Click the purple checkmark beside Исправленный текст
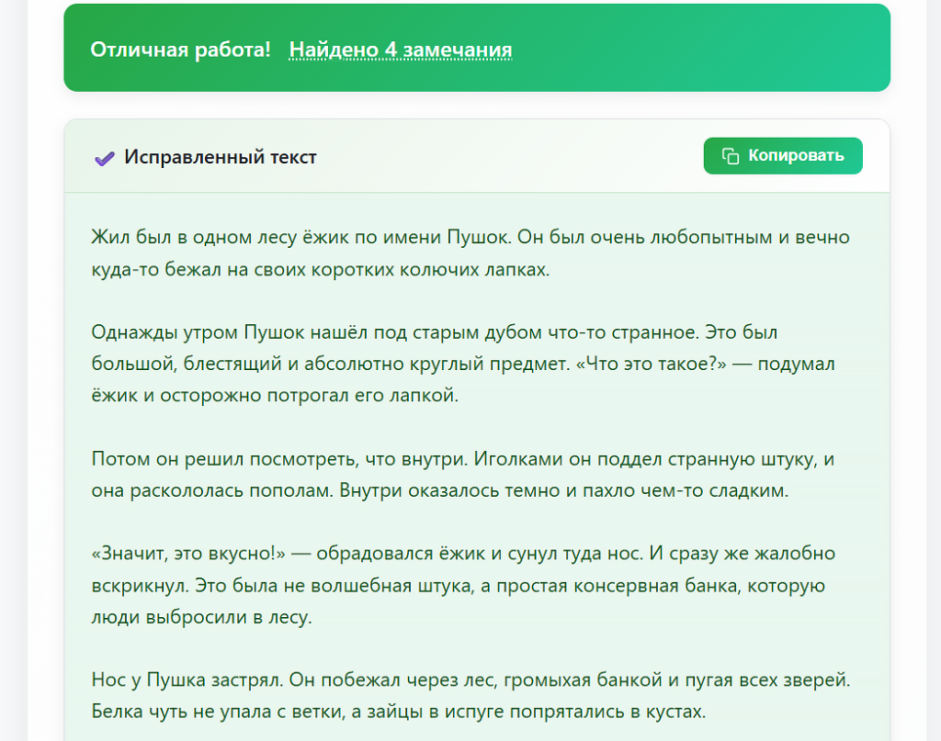Viewport: 941px width, 741px height. (104, 156)
